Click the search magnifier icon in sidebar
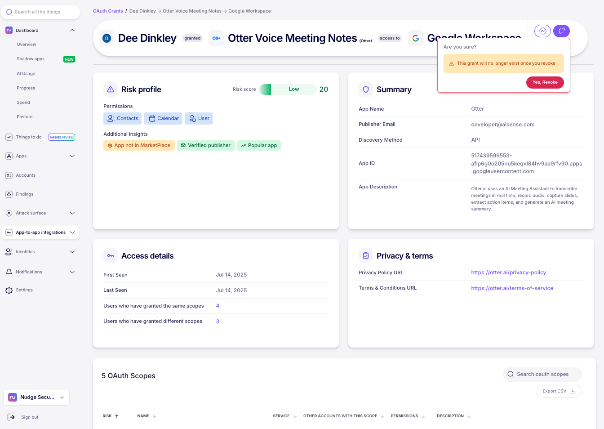This screenshot has width=604, height=429. (9, 12)
